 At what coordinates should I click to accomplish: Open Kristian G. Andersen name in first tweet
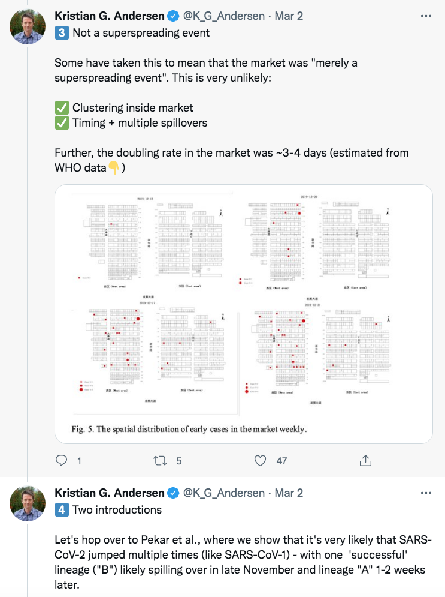click(x=110, y=16)
